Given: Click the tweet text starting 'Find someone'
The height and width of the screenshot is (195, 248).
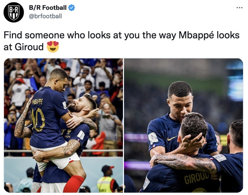Looking at the screenshot, I should tap(122, 41).
